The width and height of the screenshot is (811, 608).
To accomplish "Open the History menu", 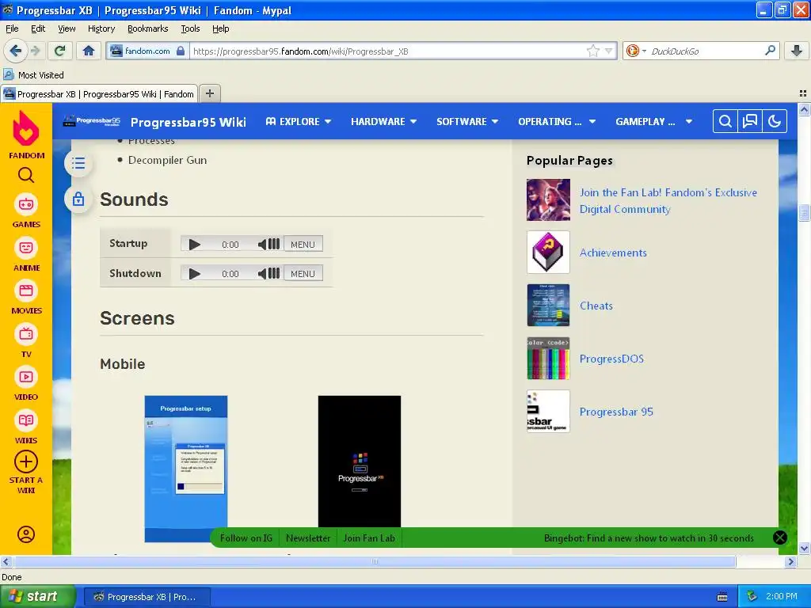I will pyautogui.click(x=101, y=28).
